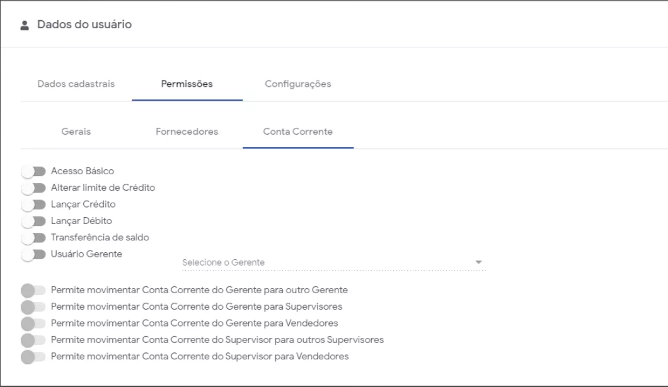Image resolution: width=668 pixels, height=387 pixels.
Task: Go to the Fornecedores sub-tab
Action: tap(187, 132)
